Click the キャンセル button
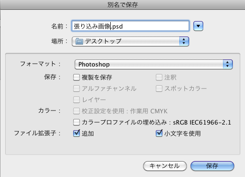 point(165,166)
